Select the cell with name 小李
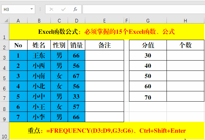 [x=39, y=117]
